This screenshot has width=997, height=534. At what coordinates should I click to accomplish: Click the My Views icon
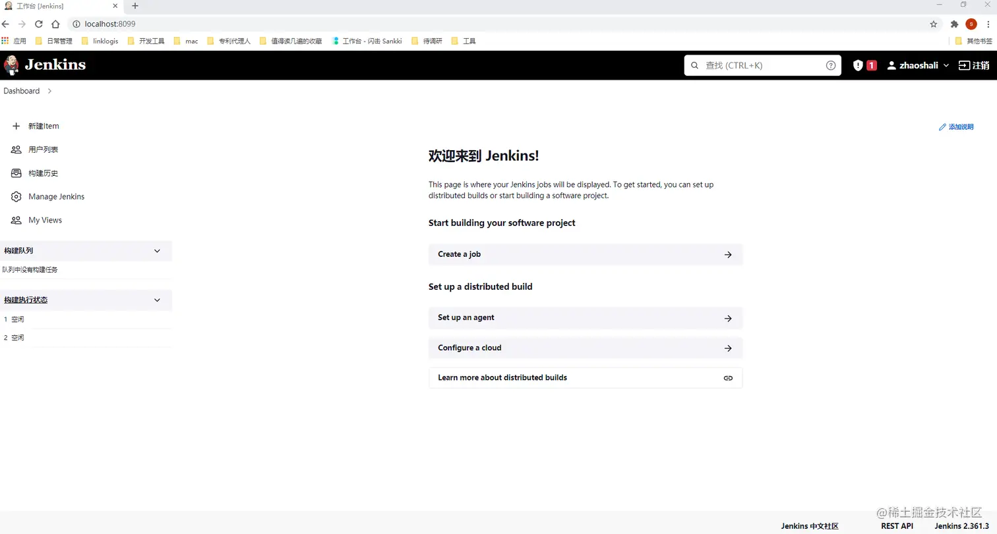(16, 220)
